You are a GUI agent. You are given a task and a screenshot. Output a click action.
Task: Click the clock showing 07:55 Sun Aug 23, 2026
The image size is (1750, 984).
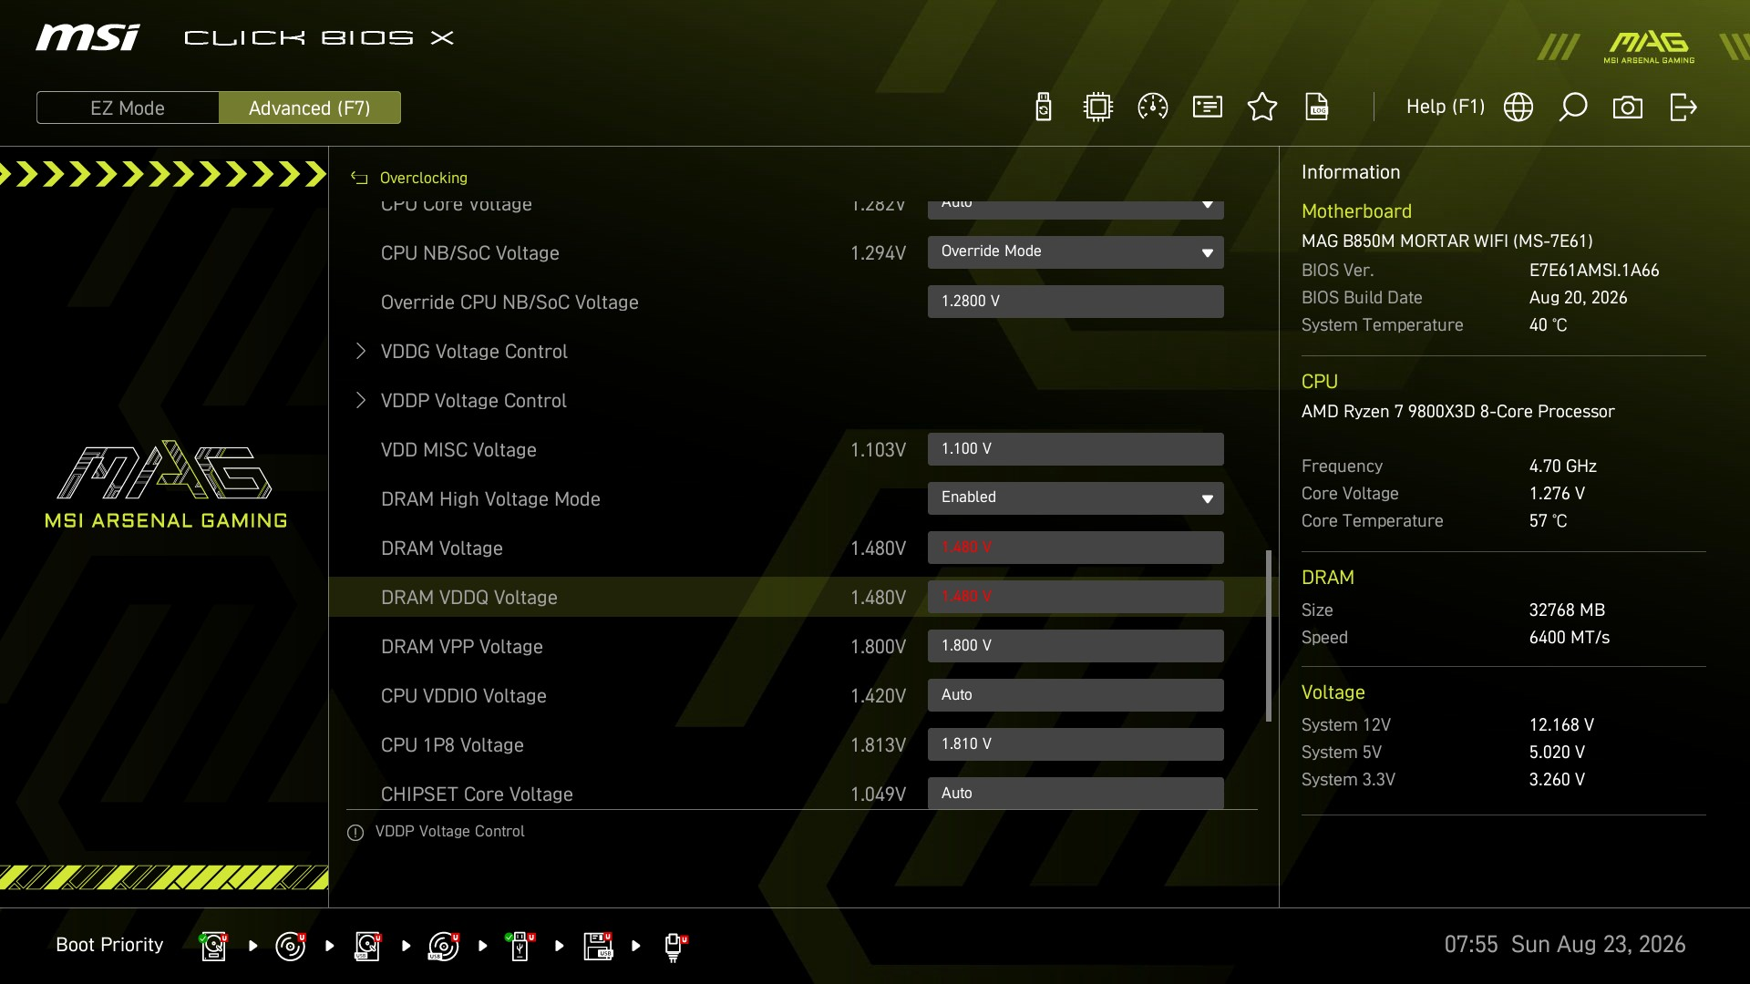click(x=1565, y=945)
